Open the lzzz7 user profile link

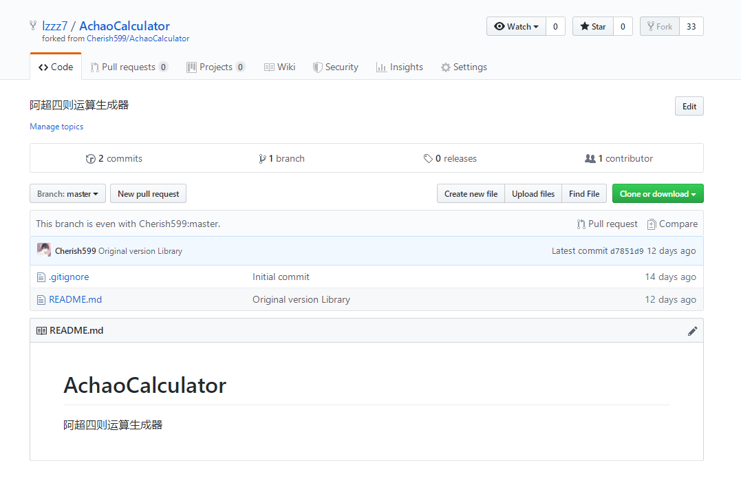tap(55, 26)
